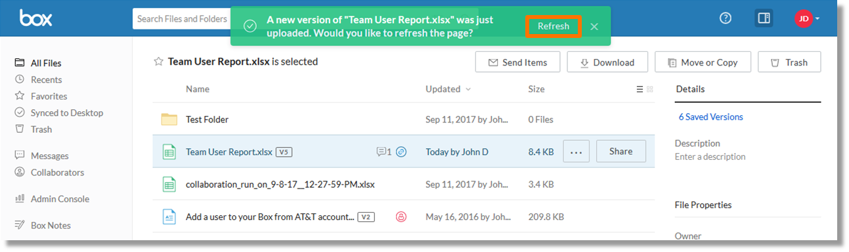This screenshot has width=849, height=252.
Task: Switch to grid view icon
Action: tap(650, 90)
